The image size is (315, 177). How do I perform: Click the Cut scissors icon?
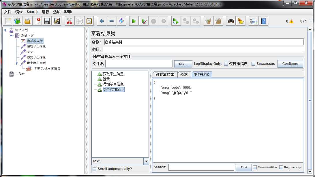click(70, 21)
